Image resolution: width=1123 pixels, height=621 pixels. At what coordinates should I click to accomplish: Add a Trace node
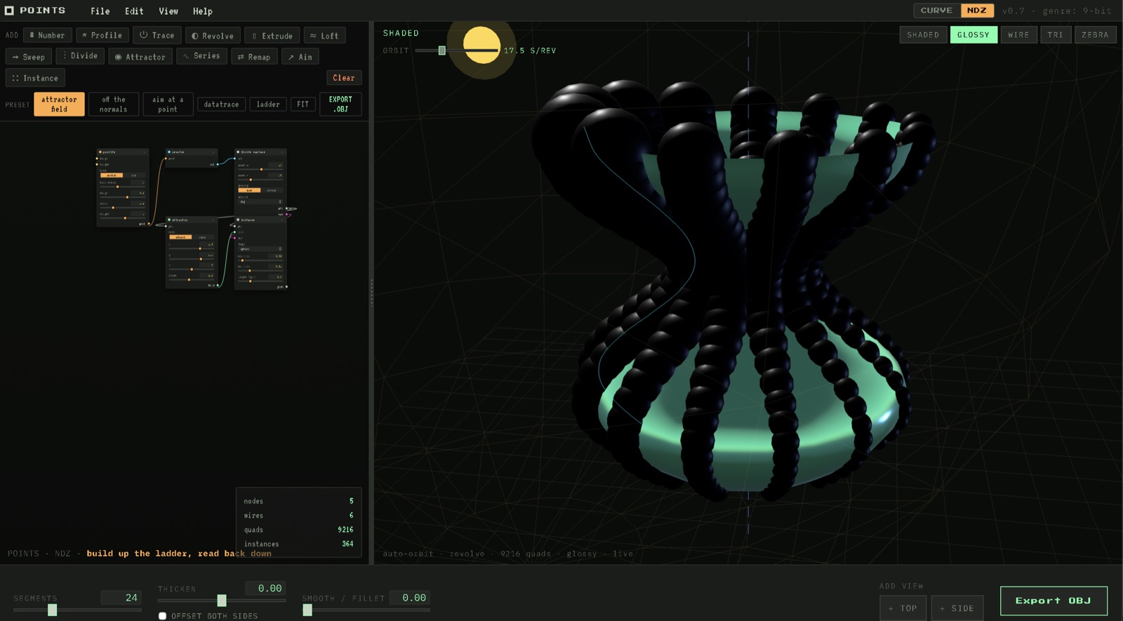pyautogui.click(x=157, y=35)
